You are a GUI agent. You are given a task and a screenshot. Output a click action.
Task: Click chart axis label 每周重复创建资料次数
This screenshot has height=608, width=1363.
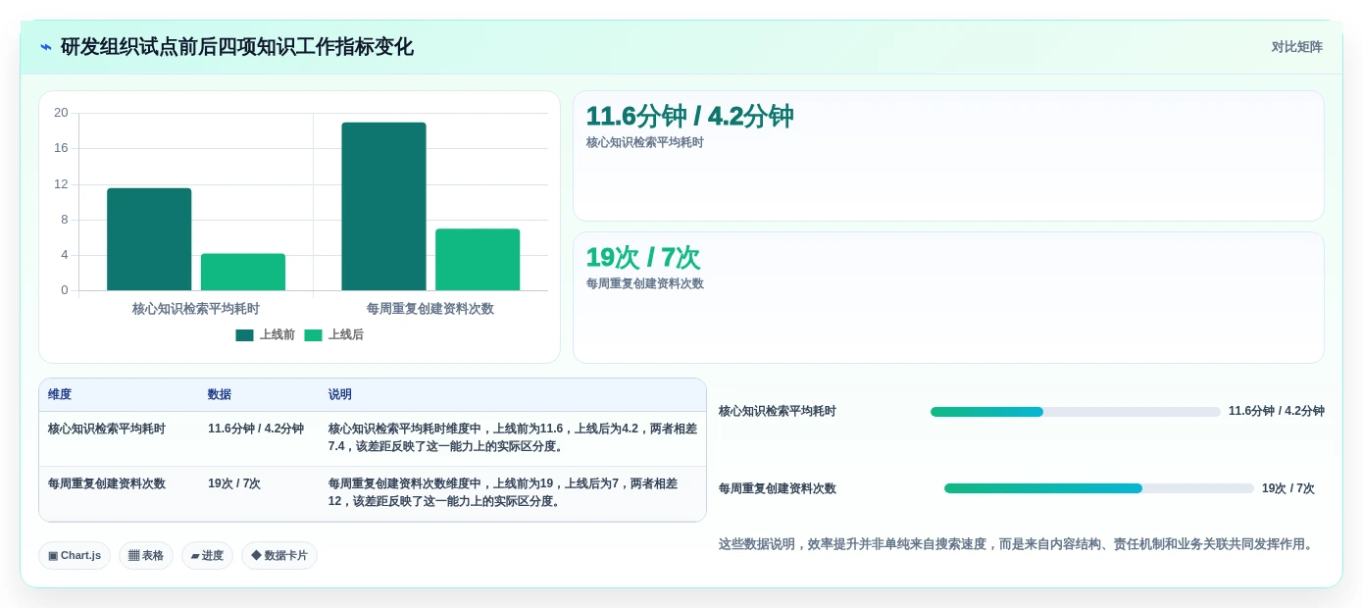pos(430,309)
